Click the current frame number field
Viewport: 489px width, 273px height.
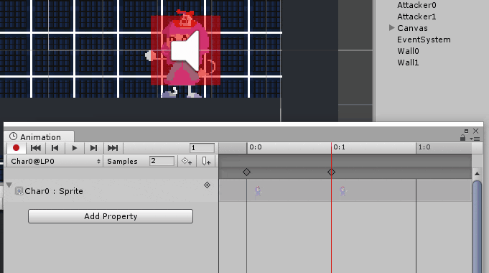click(202, 148)
